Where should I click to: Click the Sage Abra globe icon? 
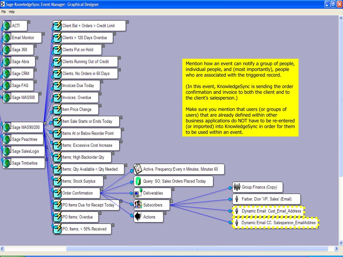point(7,62)
